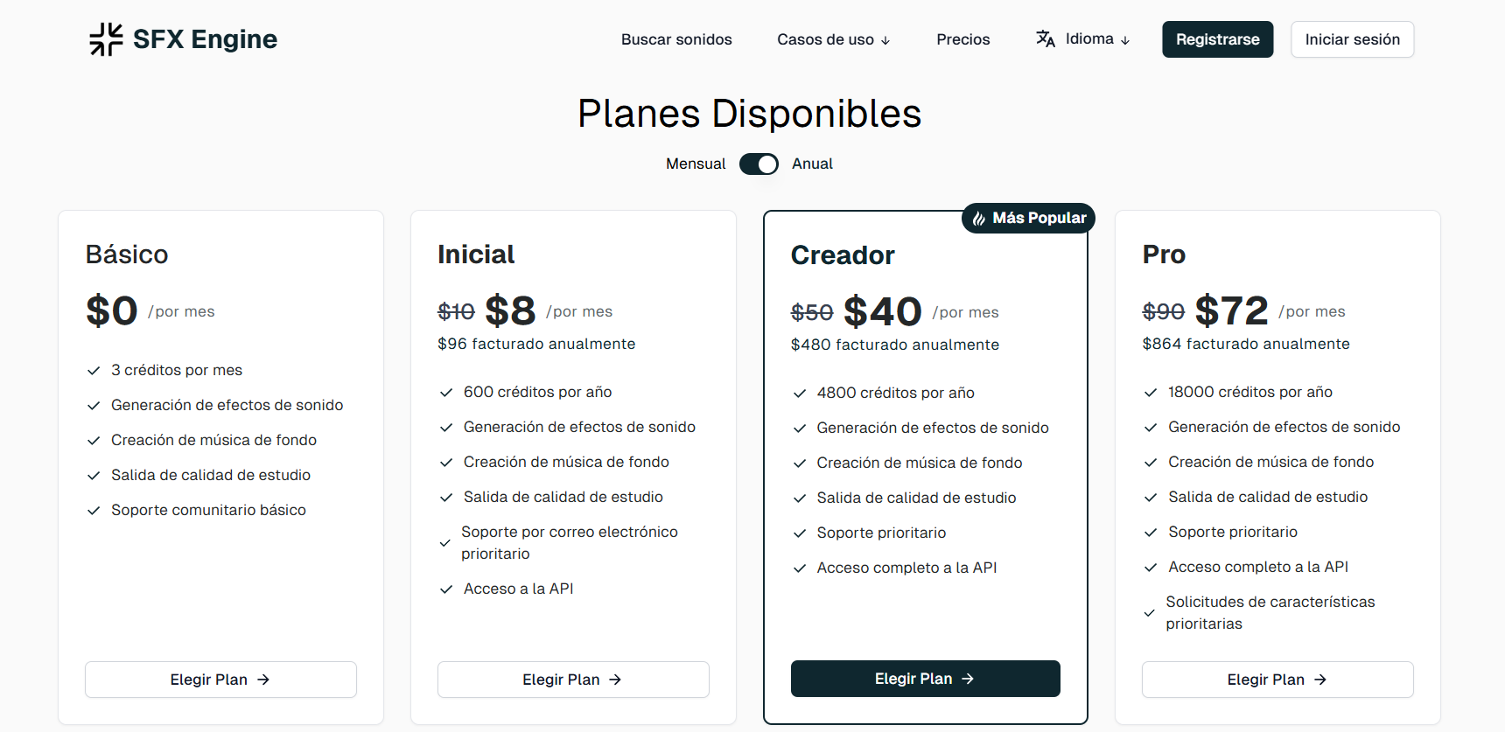The image size is (1505, 732).
Task: Expand the Casos de uso dropdown
Action: 833,39
